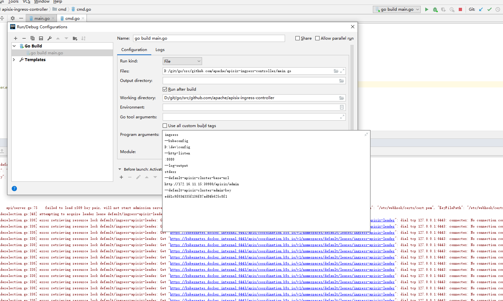This screenshot has width=503, height=301.
Task: Click the profiler run icon in toolbar
Action: tap(452, 9)
